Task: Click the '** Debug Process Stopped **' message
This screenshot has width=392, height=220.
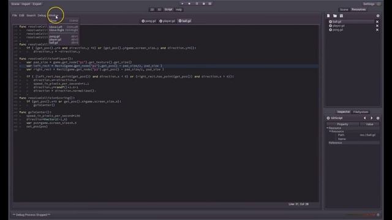Action: pos(31,215)
